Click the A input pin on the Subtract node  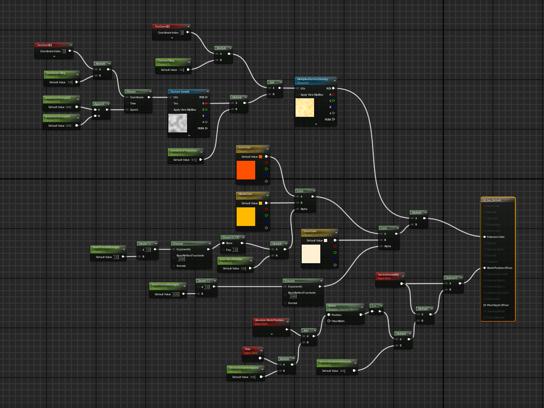pyautogui.click(x=446, y=283)
